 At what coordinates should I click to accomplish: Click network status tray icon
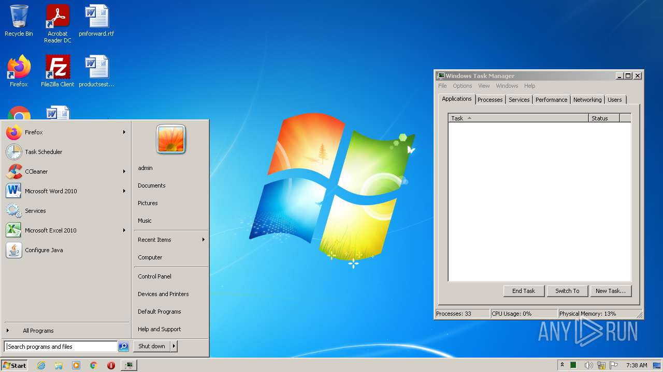coord(601,365)
